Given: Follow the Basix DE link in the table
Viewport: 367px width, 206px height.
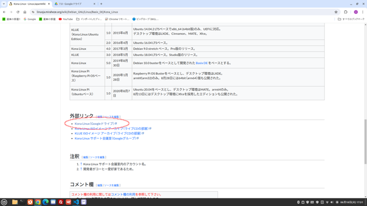Looking at the screenshot, I should (201, 63).
